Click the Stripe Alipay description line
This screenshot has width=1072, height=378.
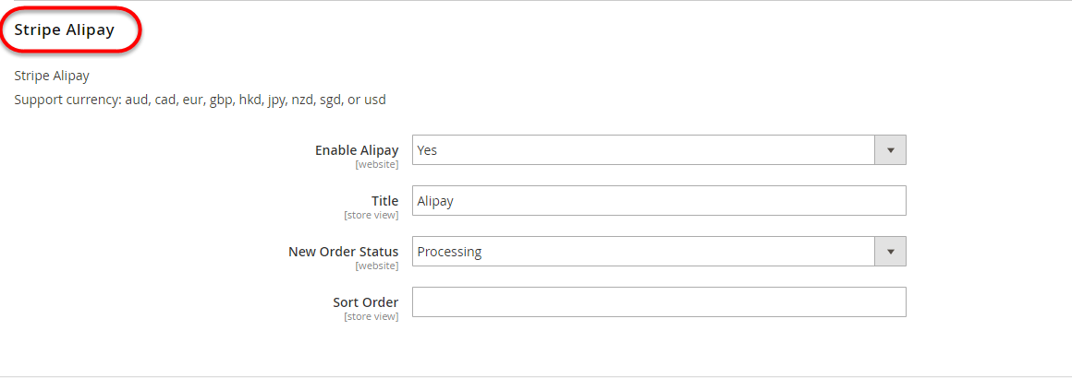coord(52,76)
